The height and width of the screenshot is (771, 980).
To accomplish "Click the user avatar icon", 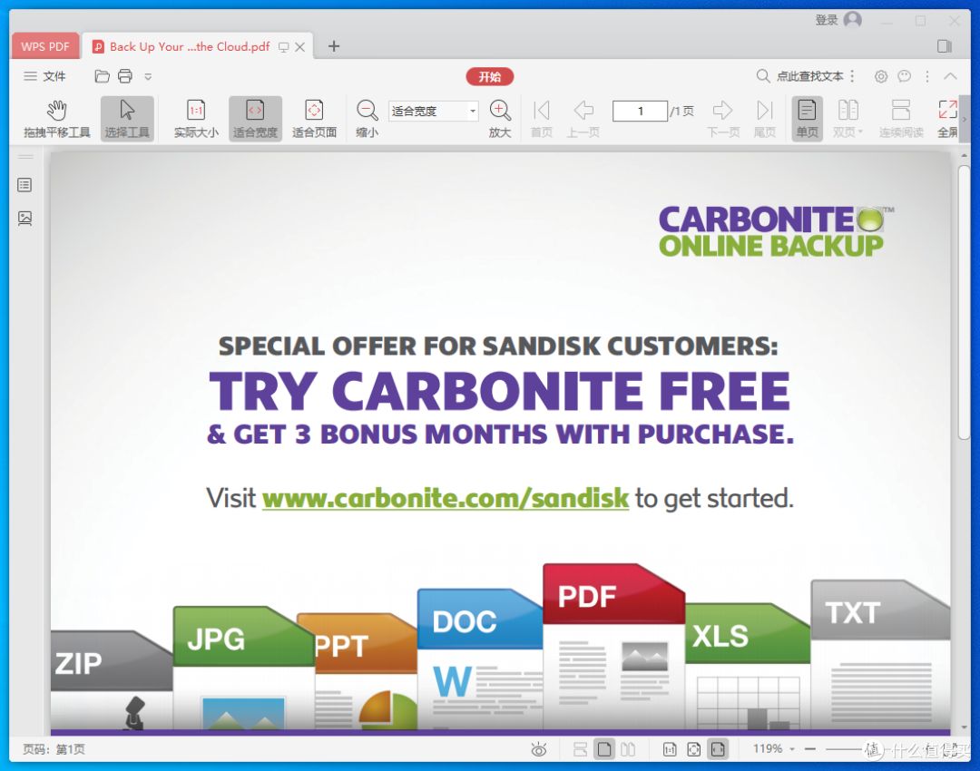I will pos(852,20).
